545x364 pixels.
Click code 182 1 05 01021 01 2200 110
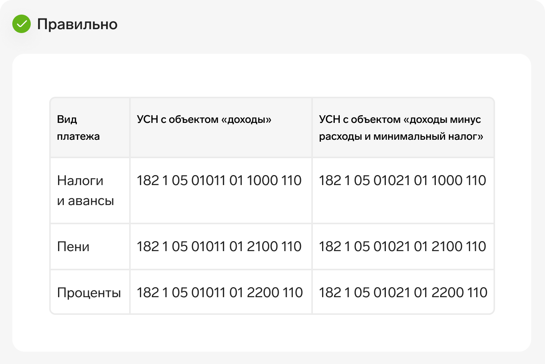403,293
